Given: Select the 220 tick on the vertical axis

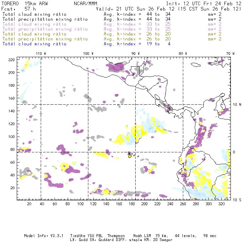Looking at the screenshot, I should point(12,59).
